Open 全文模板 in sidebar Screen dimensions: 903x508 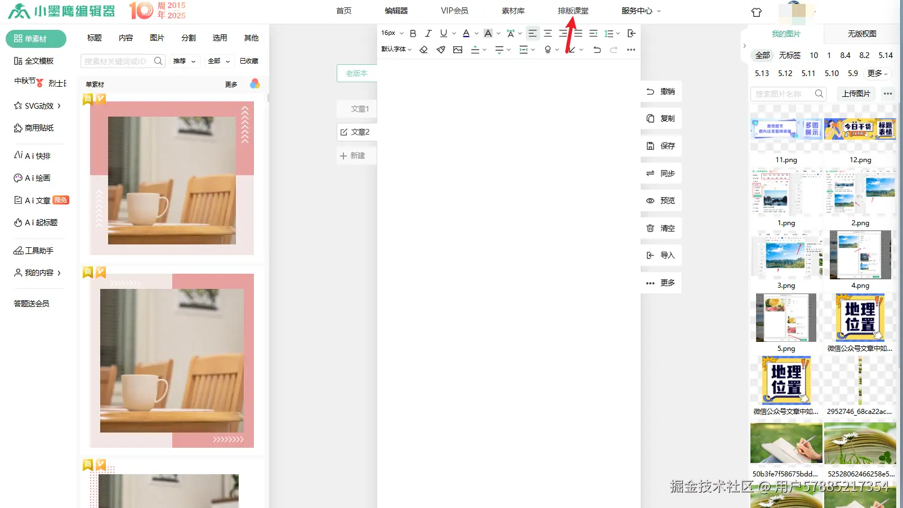tap(34, 61)
